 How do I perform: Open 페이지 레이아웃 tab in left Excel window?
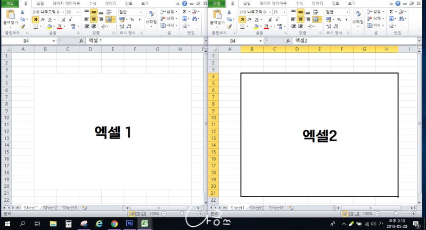[x=66, y=3]
